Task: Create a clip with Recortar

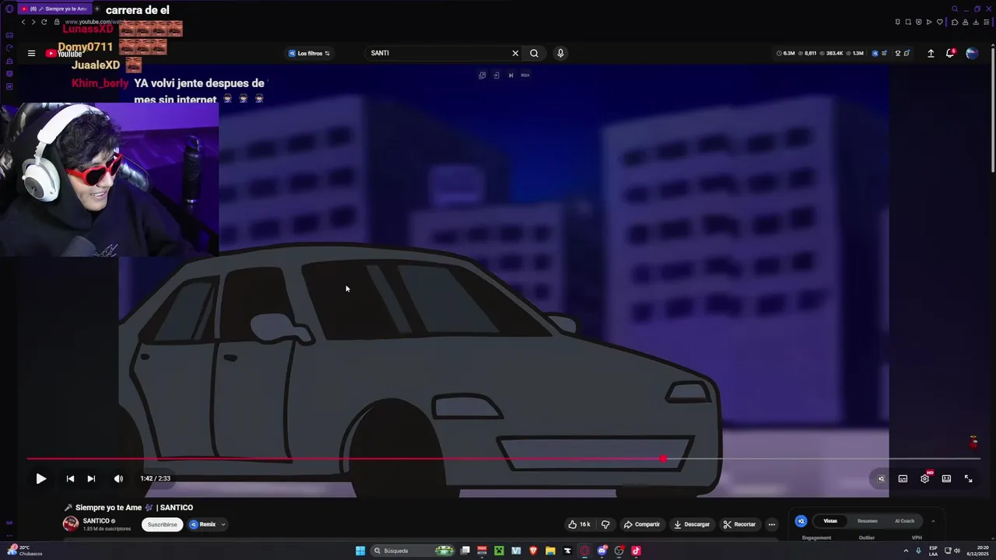Action: click(739, 524)
